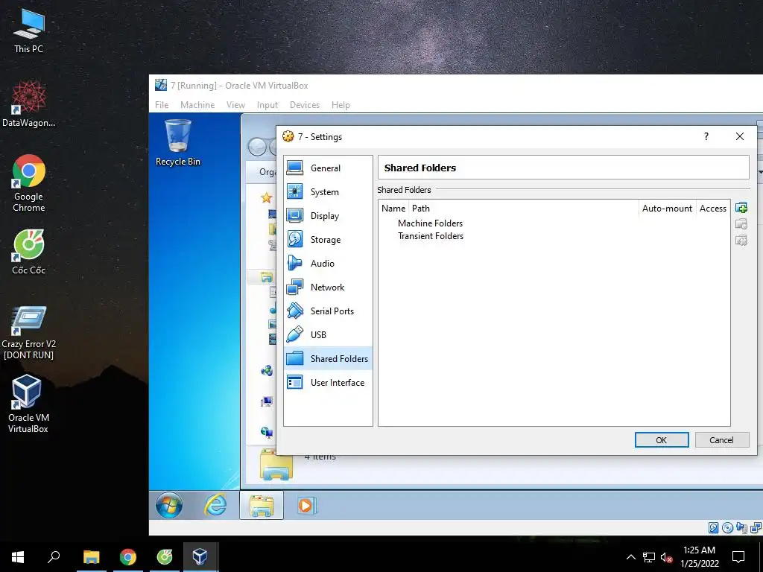The height and width of the screenshot is (572, 763).
Task: Open the View menu in VirtualBox
Action: point(235,104)
